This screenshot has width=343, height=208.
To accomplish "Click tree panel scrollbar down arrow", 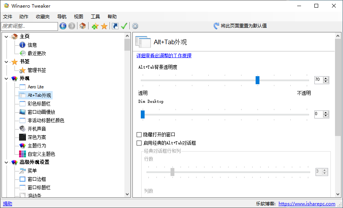I will click(127, 194).
